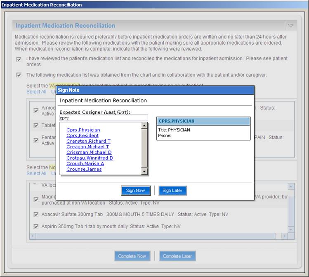Select Cprs,Physician from cosigner list

(x=83, y=130)
